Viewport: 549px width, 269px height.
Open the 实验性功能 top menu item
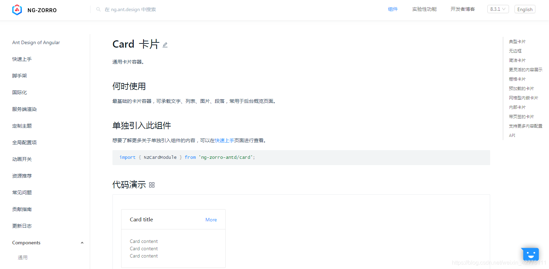pyautogui.click(x=424, y=9)
